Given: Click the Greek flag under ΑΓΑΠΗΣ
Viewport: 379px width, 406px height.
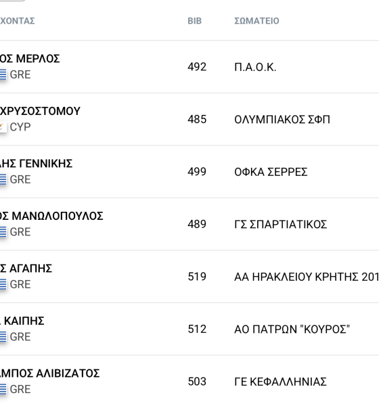Looking at the screenshot, I should point(3,284).
